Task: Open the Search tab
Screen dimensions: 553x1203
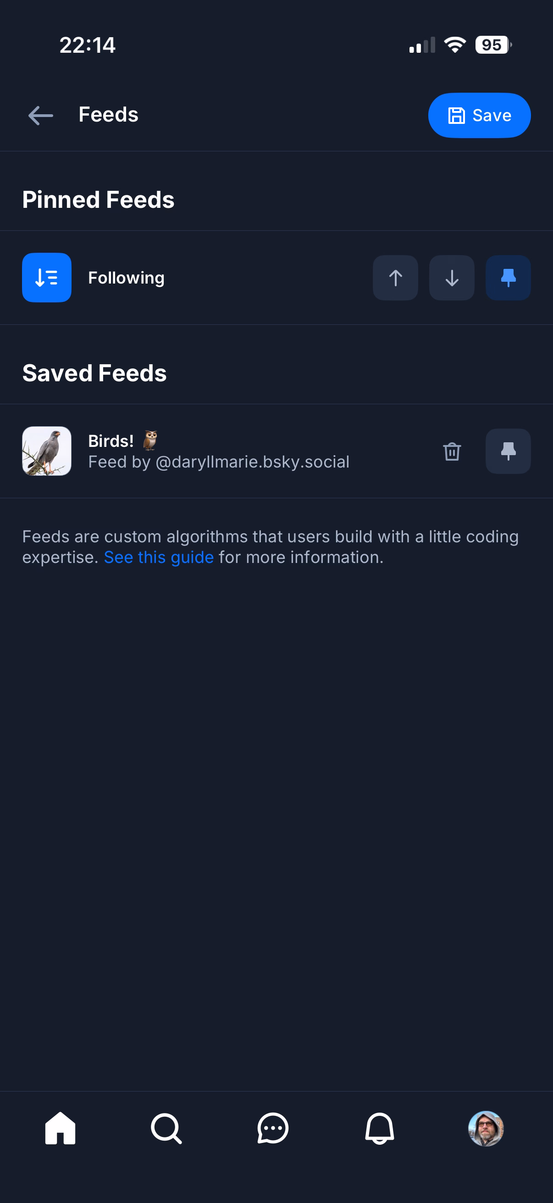Action: coord(166,1128)
